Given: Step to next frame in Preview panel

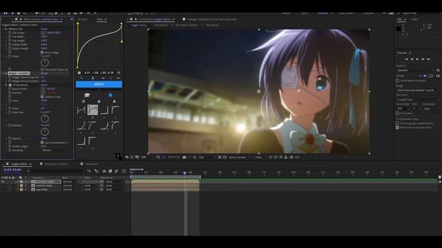Looking at the screenshot, I should [423, 59].
